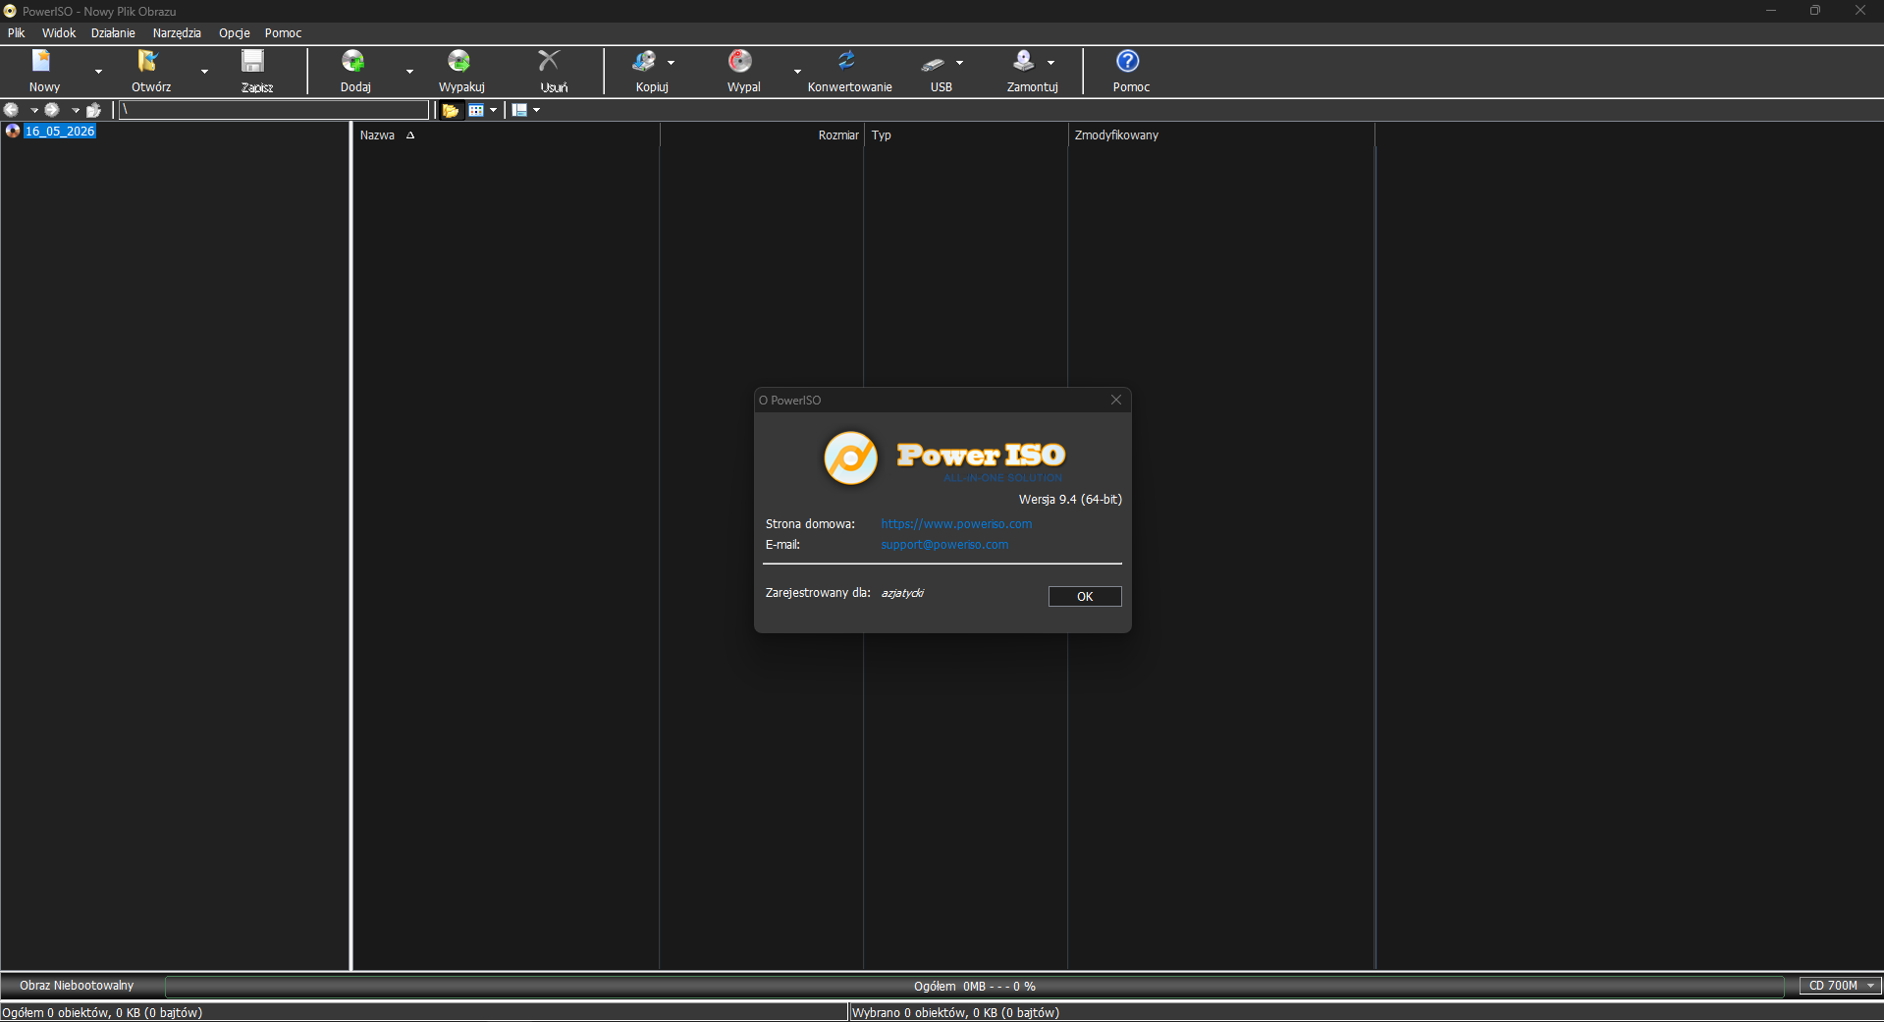Image resolution: width=1884 pixels, height=1022 pixels.
Task: Open the Narzędzia menu
Action: [177, 33]
